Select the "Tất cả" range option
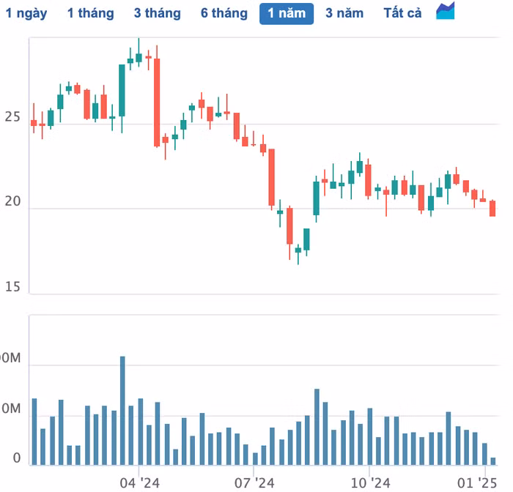513x492 pixels. (403, 13)
